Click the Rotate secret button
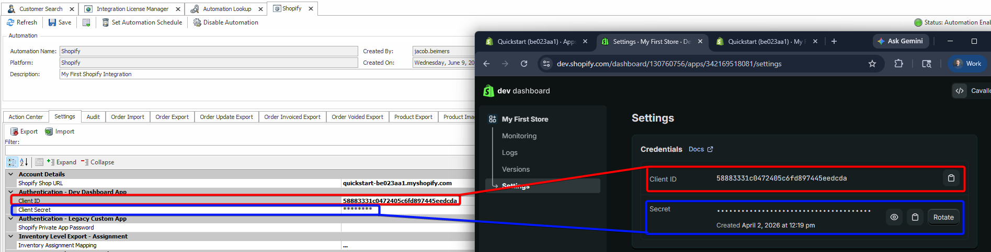 pos(943,217)
